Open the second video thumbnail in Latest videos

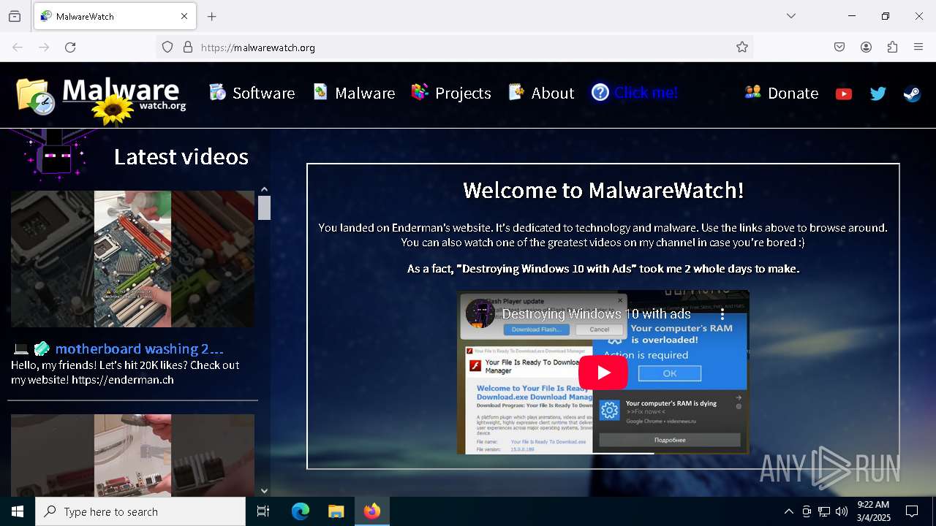coord(132,455)
